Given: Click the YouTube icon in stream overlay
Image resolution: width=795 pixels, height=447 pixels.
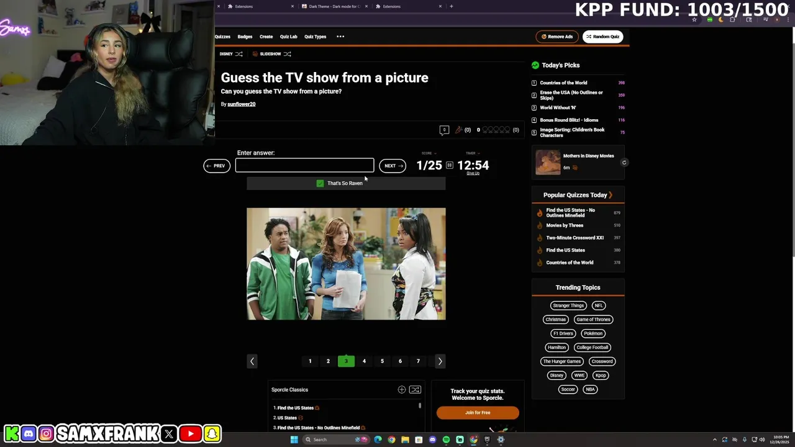Looking at the screenshot, I should 191,433.
